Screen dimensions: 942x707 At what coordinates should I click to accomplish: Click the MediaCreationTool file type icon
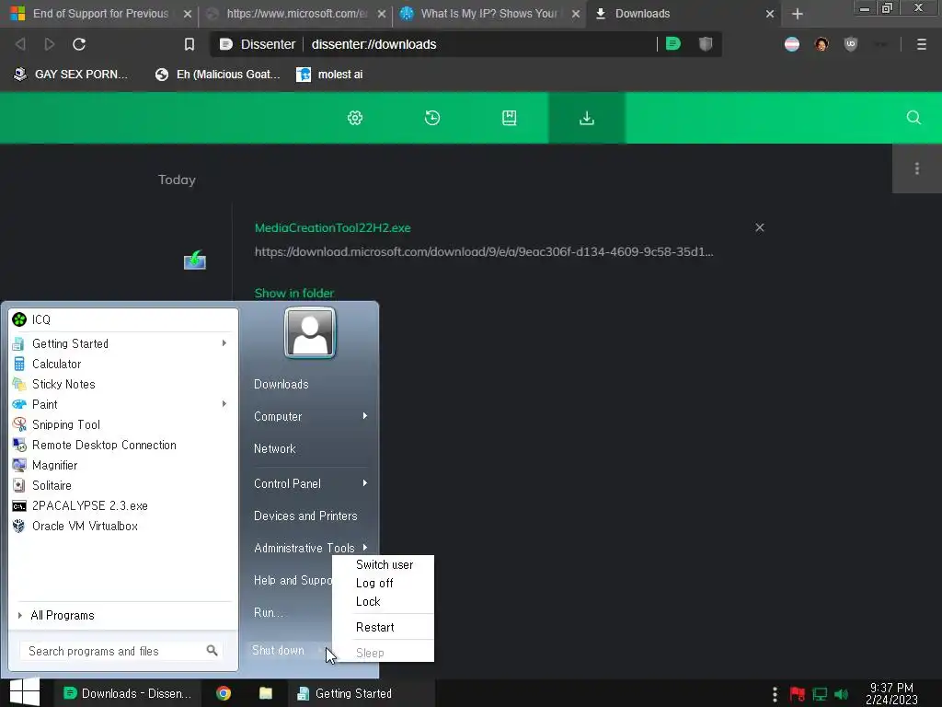click(195, 261)
